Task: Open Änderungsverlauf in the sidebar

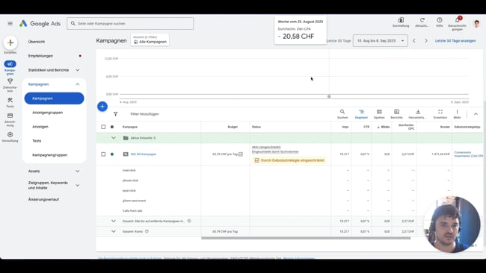Action: tap(43, 199)
